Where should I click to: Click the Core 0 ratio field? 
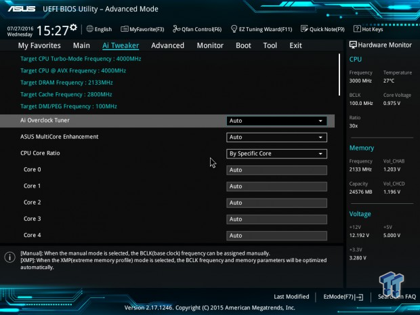[276, 170]
